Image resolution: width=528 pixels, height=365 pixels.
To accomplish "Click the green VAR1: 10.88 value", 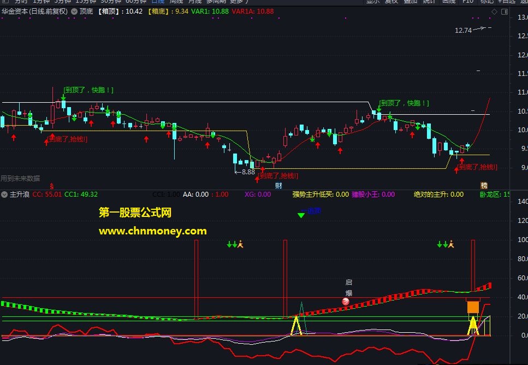I will 210,11.
